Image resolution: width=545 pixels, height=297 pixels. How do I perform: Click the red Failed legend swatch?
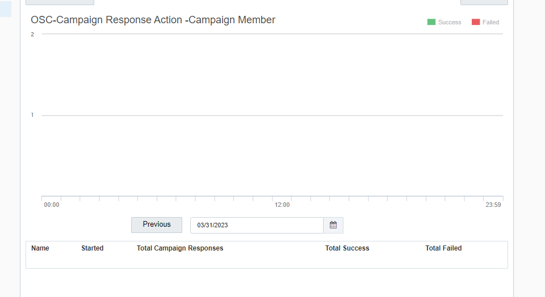click(x=476, y=22)
